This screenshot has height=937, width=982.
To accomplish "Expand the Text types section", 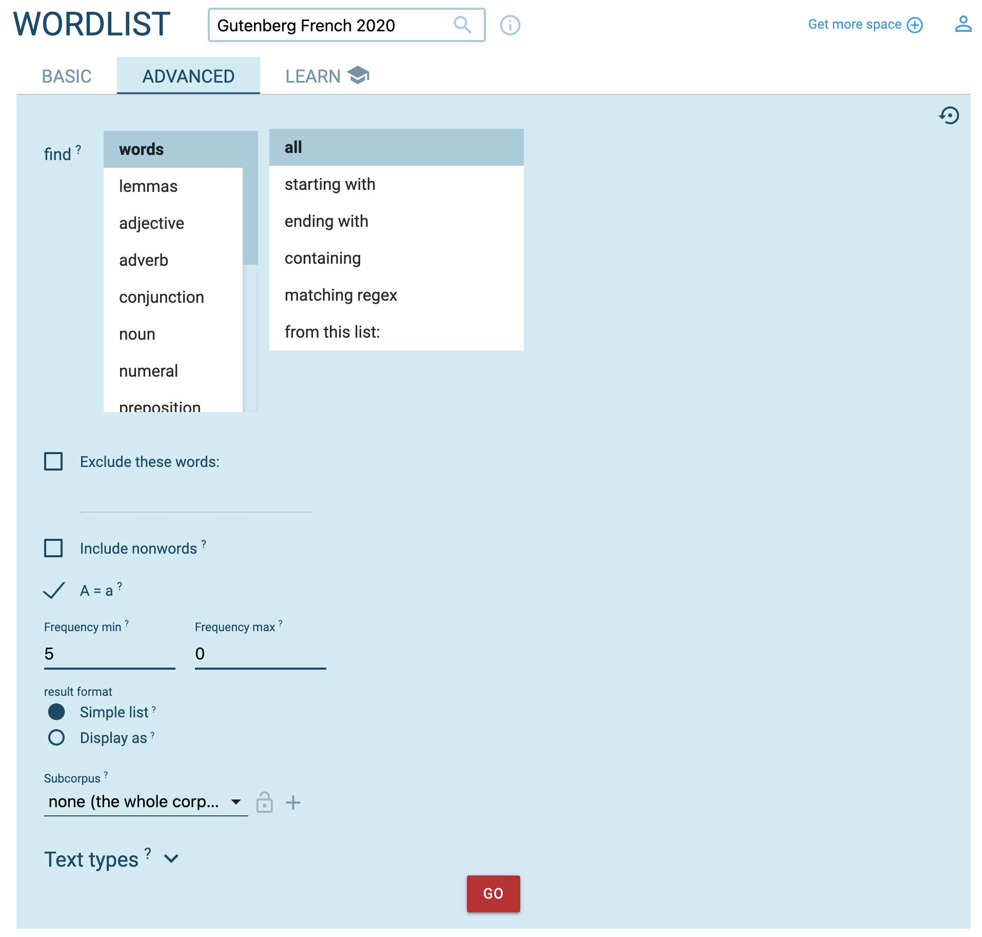I will [x=171, y=858].
